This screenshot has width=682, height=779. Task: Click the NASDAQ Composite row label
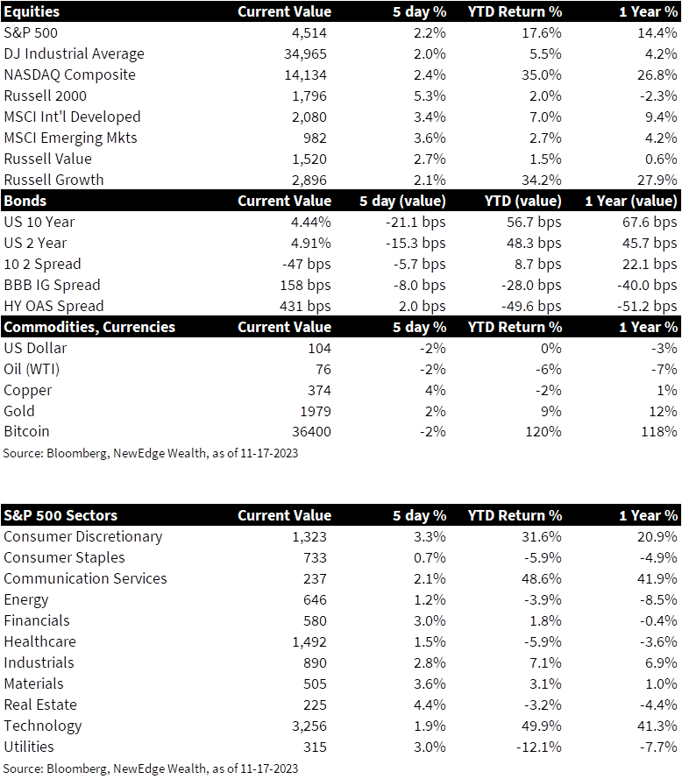tap(69, 74)
